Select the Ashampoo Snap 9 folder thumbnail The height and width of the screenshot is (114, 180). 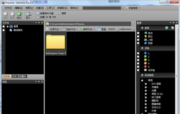tap(56, 44)
